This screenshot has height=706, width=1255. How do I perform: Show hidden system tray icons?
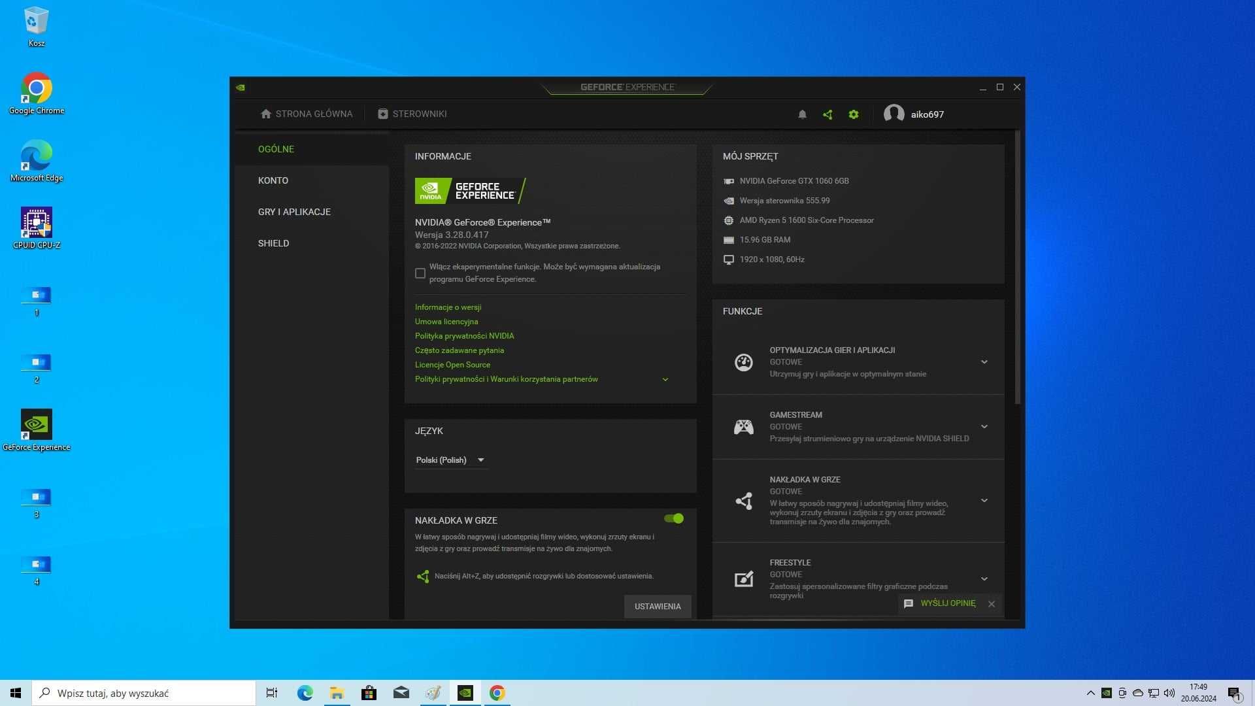1090,693
